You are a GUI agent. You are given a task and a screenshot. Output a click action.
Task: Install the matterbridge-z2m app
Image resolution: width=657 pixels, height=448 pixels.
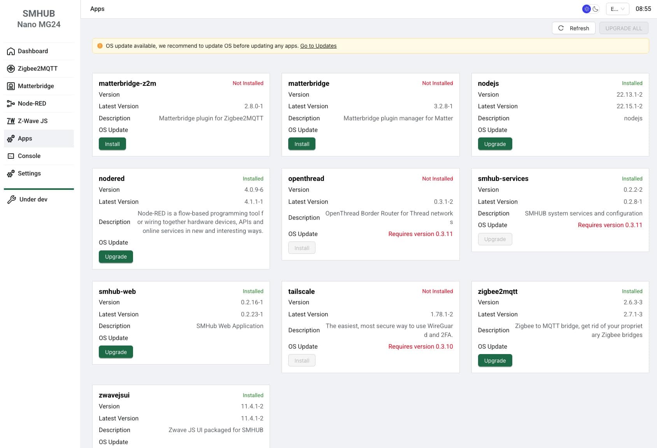[x=112, y=144]
